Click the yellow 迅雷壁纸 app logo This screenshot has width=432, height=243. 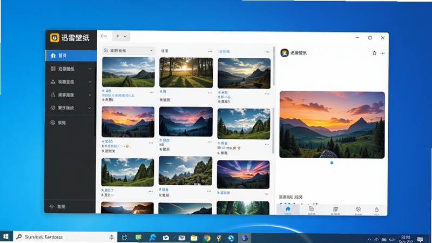tap(55, 38)
